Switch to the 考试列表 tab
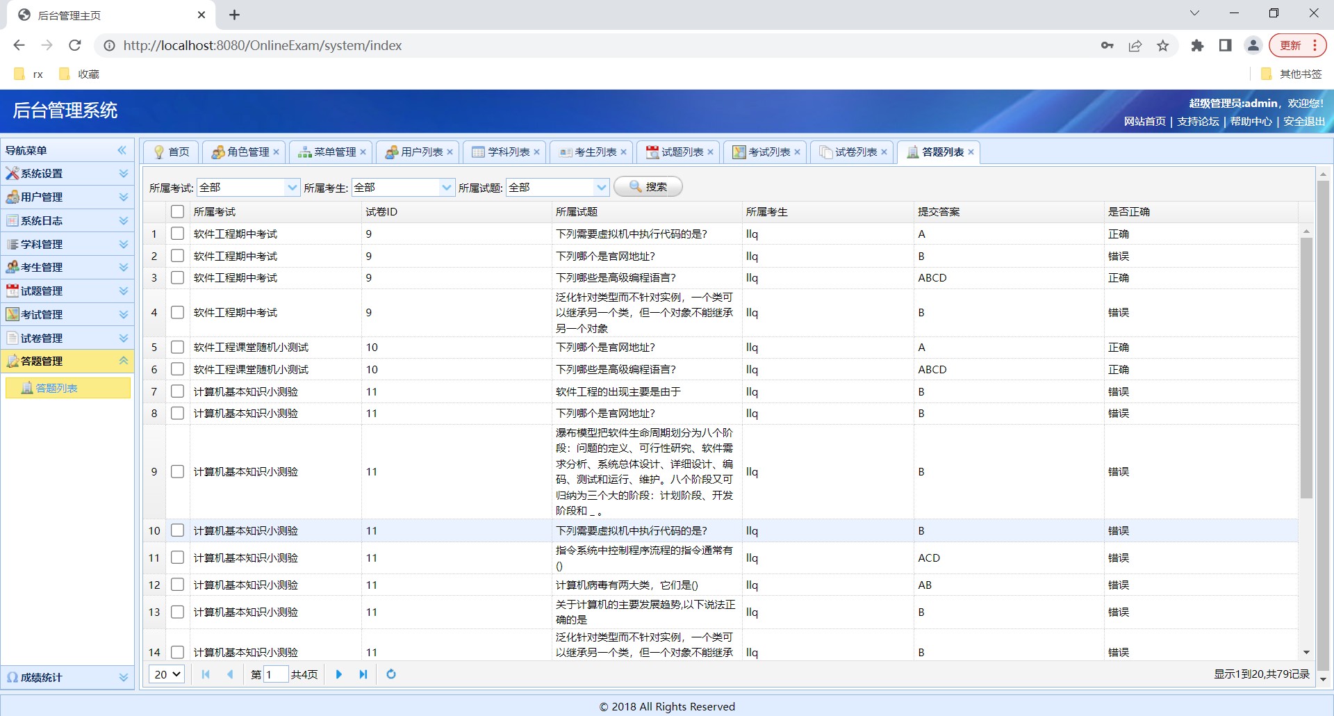1334x716 pixels. [768, 152]
